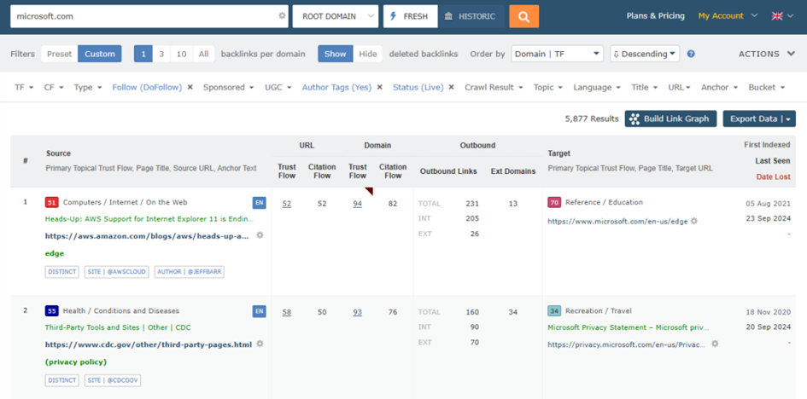
Task: Click the SITE | @CDCGOV tag
Action: click(113, 380)
